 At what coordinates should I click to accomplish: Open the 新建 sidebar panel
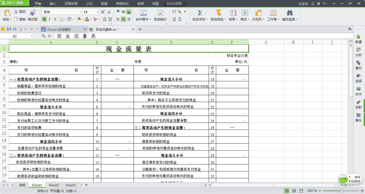(359, 39)
